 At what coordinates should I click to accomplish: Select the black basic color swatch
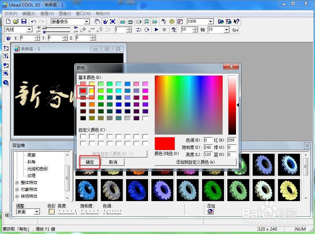pos(83,118)
